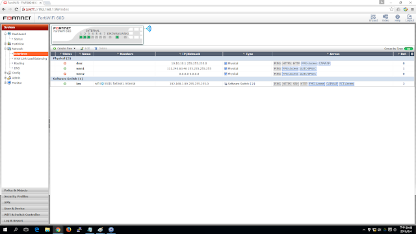
Task: Click the Admin user icon in tree
Action: coord(9,78)
